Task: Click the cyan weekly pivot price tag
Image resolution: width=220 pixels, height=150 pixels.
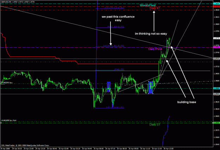Action: [x=216, y=4]
